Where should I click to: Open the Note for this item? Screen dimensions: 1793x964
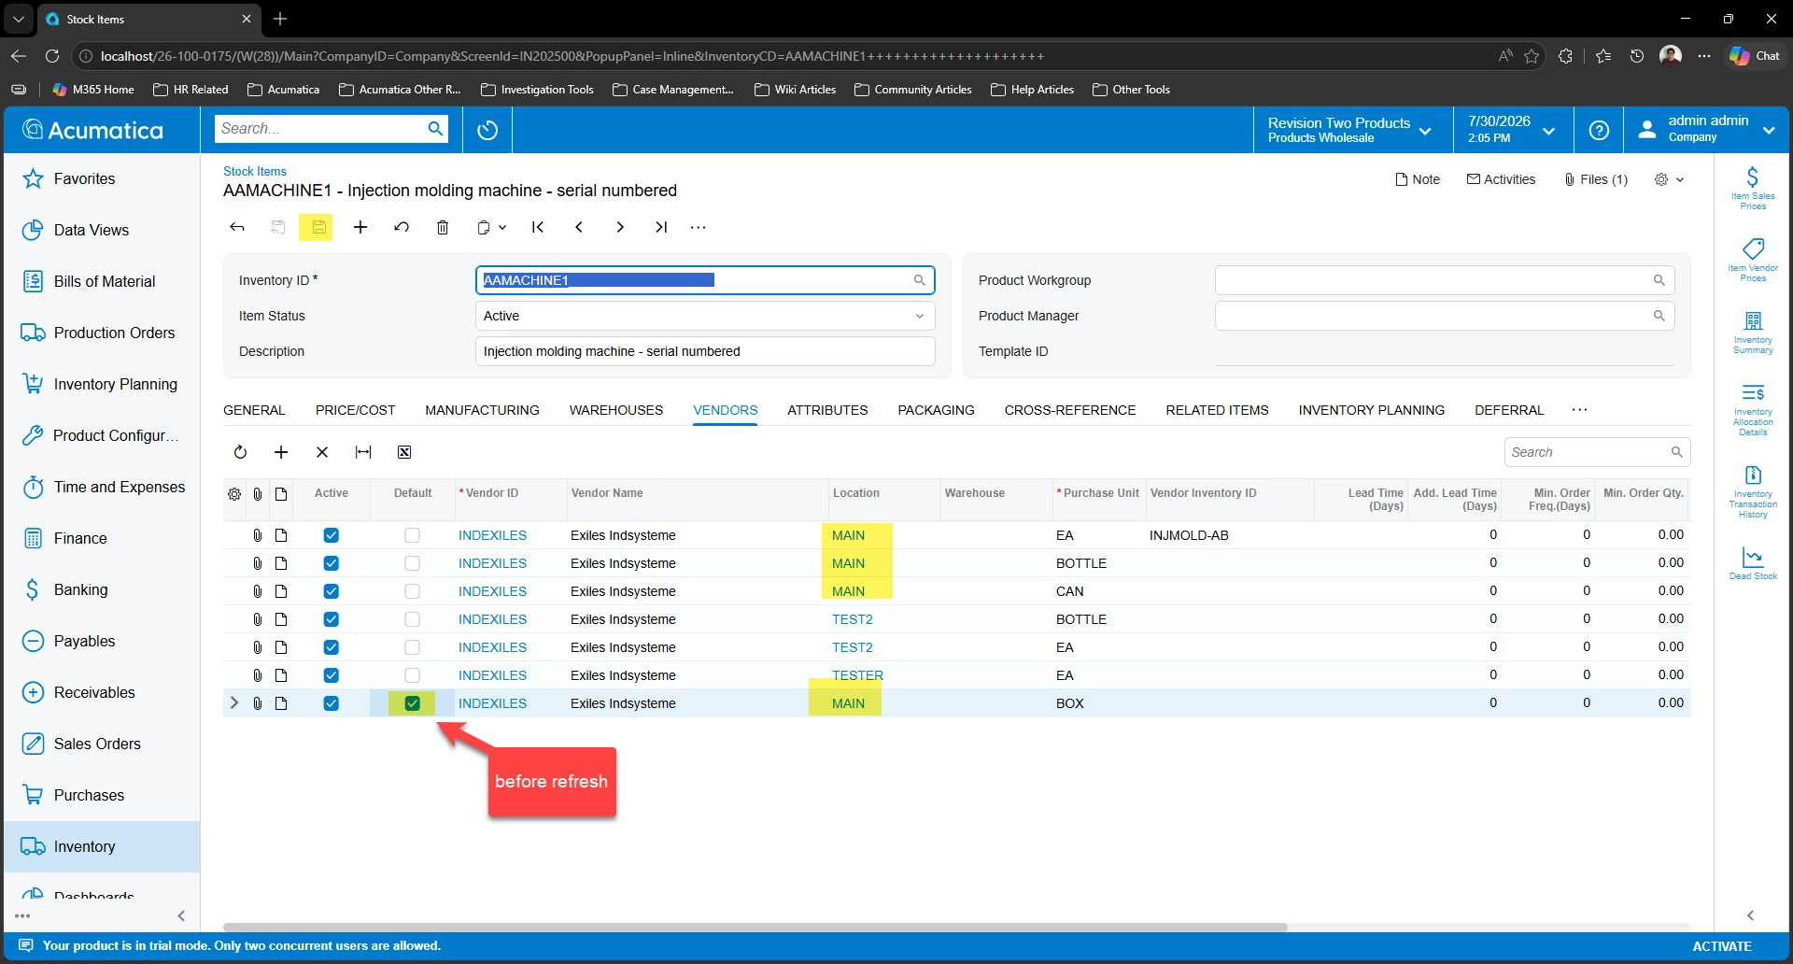tap(1418, 179)
